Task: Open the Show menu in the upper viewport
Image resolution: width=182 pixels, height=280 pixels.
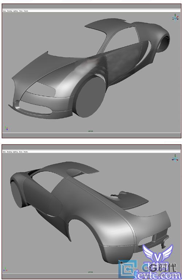Action: click(x=21, y=11)
